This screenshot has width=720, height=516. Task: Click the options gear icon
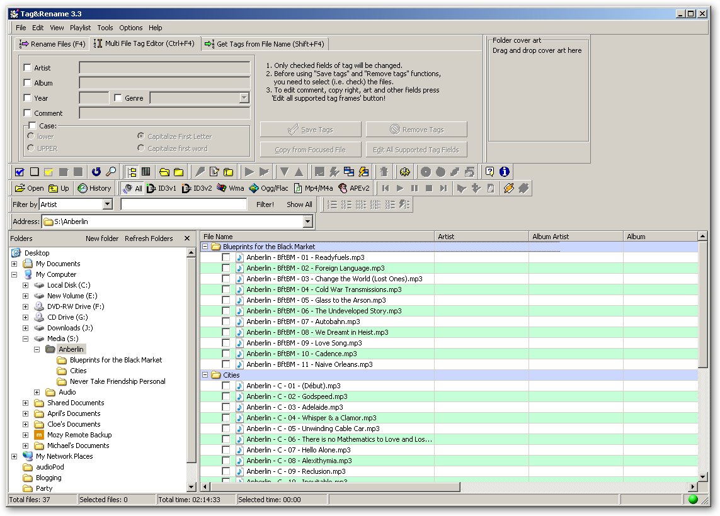coord(404,172)
